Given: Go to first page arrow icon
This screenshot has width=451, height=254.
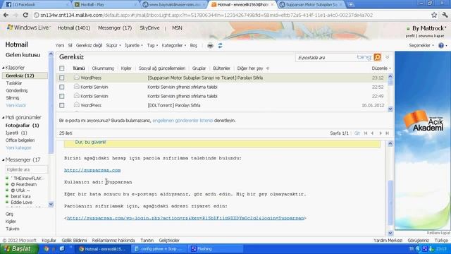Looking at the screenshot, I should pyautogui.click(x=366, y=133).
